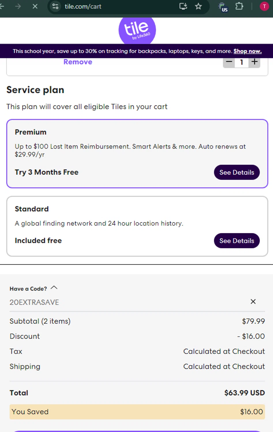The image size is (273, 432).
Task: Click the Tile by Life360 logo
Action: 137,30
